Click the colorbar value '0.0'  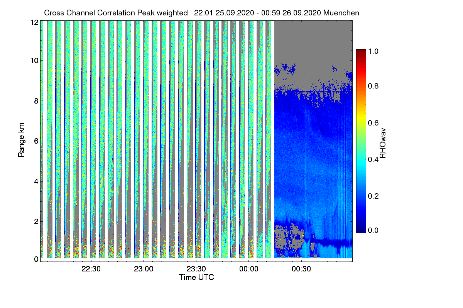pos(373,230)
